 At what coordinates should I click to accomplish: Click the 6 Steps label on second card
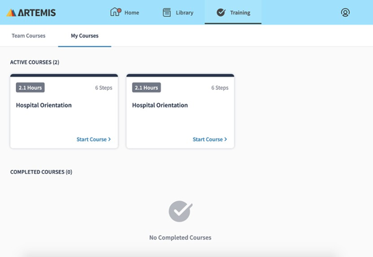[x=220, y=88]
